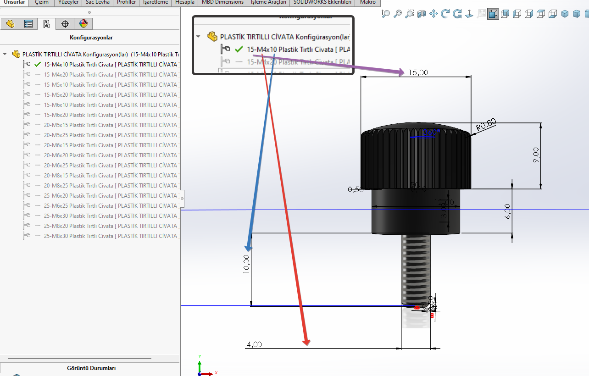The image size is (589, 376).
Task: Open the Çizim ribbon tab
Action: click(42, 2)
